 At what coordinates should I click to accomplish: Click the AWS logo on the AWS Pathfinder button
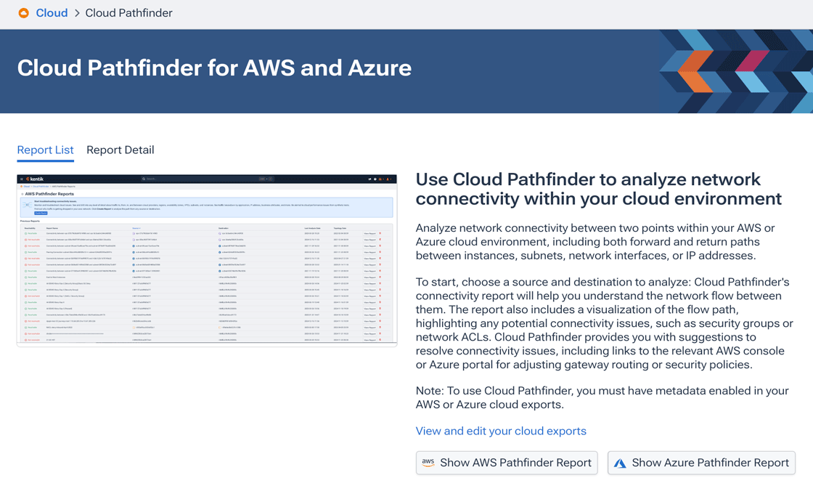click(x=428, y=463)
